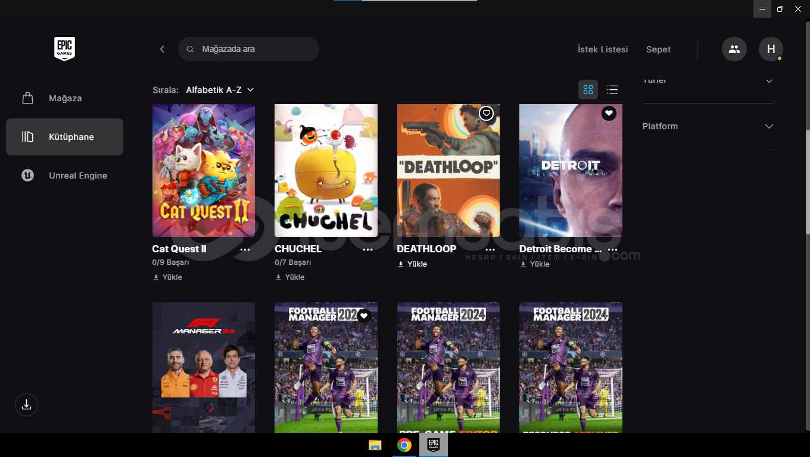Install DEATHLOOP via Yükle

coord(413,264)
